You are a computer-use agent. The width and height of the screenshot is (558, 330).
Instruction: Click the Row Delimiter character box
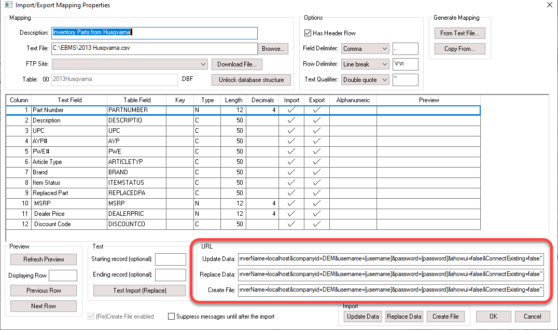tap(406, 64)
